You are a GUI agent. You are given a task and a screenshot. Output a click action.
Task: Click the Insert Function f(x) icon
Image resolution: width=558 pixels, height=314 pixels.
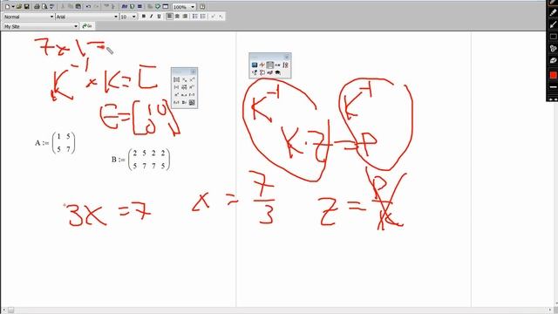point(124,6)
